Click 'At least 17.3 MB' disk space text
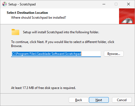This screenshot has height=106, width=135. [43, 88]
